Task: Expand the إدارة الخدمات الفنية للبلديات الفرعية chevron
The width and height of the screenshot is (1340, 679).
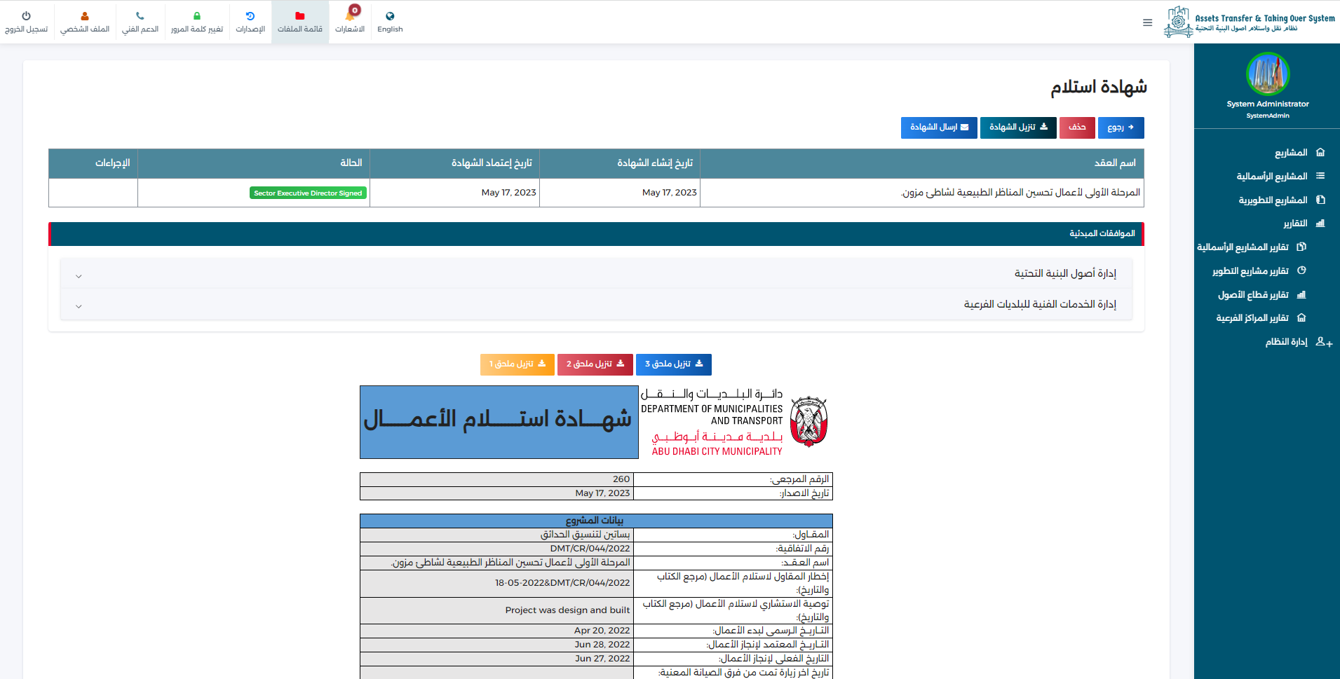Action: pyautogui.click(x=79, y=306)
